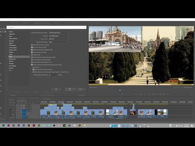
Task: Click the taskbar clock
Action: (186, 126)
